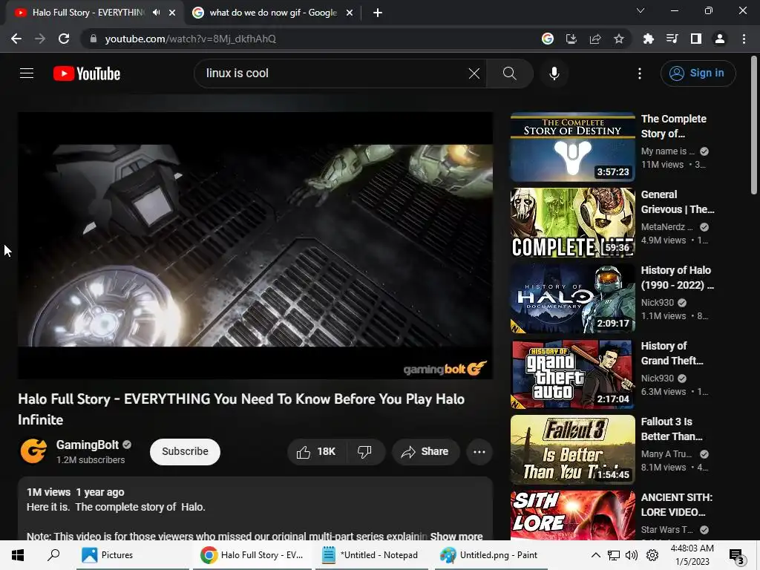Click the Halo video player
Screen dimensions: 760x570
(255, 245)
